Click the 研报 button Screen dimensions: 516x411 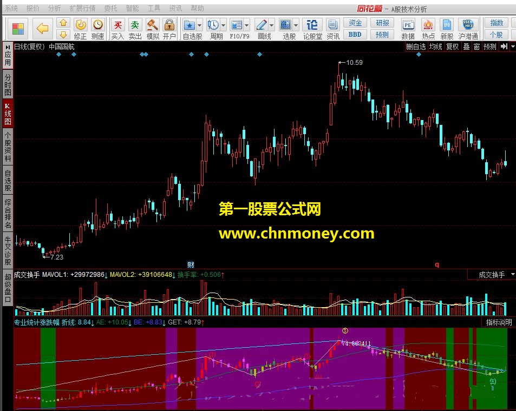point(382,23)
